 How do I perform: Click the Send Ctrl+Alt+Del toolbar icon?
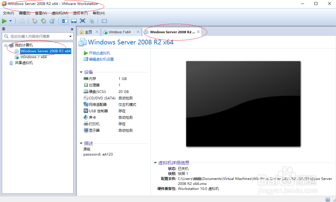pyautogui.click(x=22, y=21)
